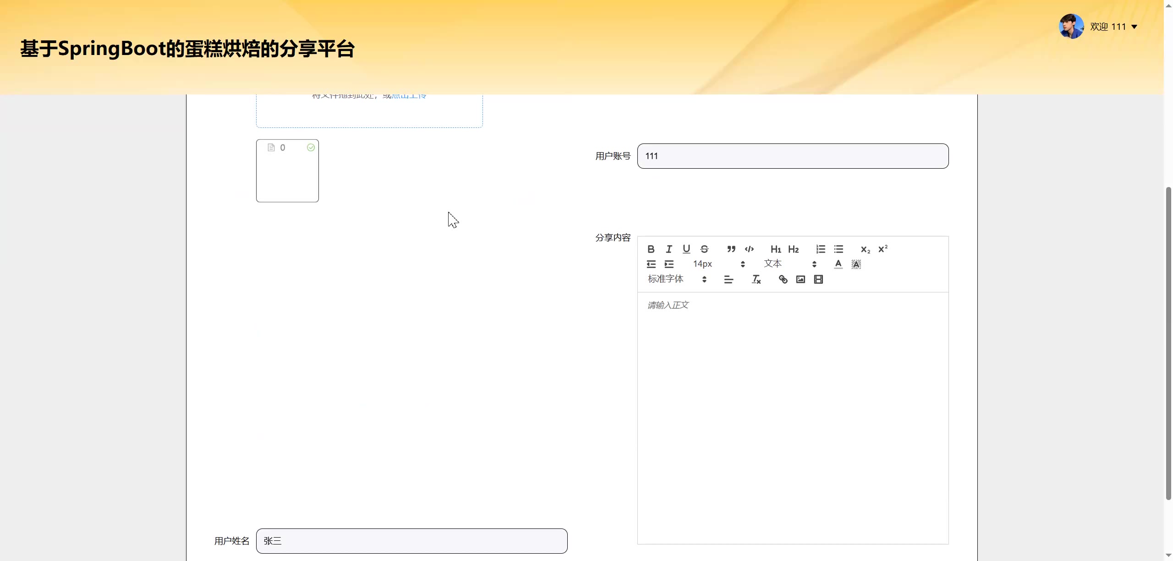1173x561 pixels.
Task: Toggle Heading 1 style
Action: [776, 249]
